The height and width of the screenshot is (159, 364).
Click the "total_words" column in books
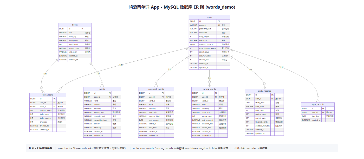point(75,44)
